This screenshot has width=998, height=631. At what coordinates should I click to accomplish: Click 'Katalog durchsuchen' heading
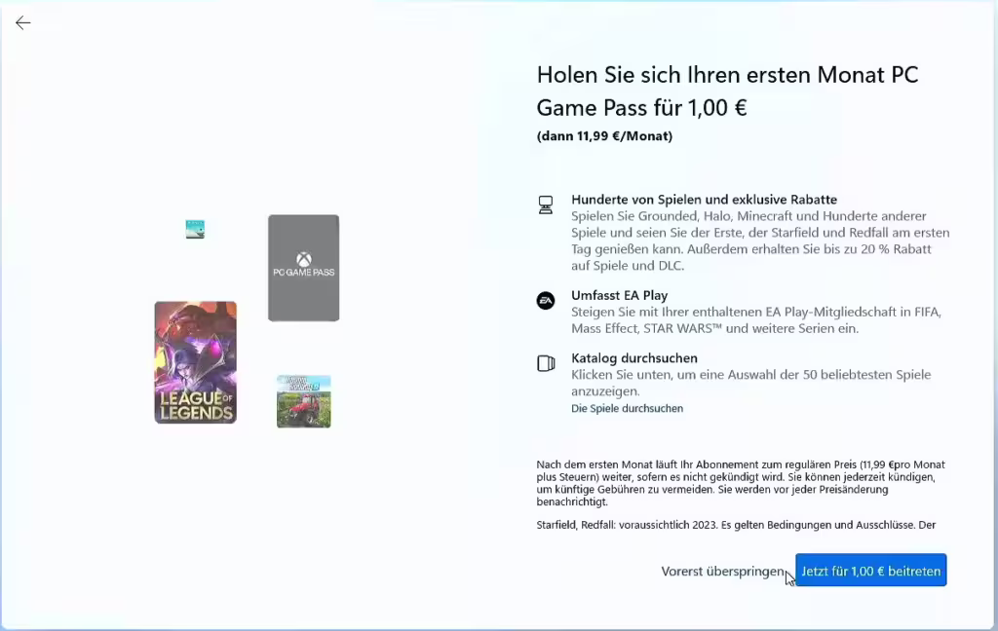[633, 358]
